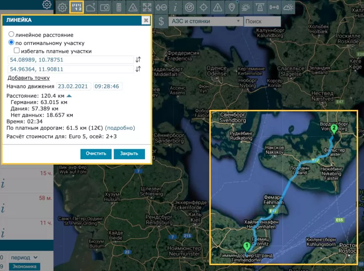The image size is (364, 271).
Task: Open the gear settings icon in toolbar
Action: tap(62, 7)
